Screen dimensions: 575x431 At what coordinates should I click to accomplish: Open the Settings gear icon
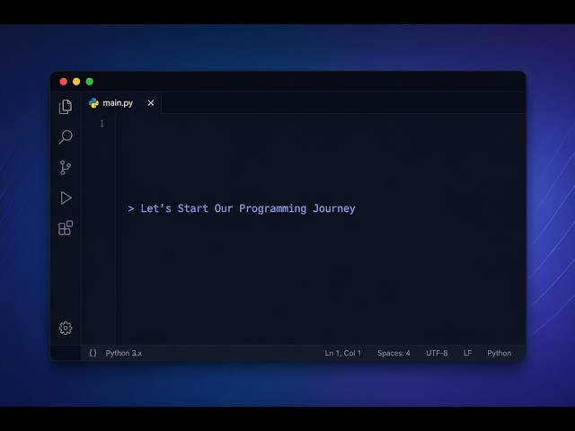tap(66, 328)
